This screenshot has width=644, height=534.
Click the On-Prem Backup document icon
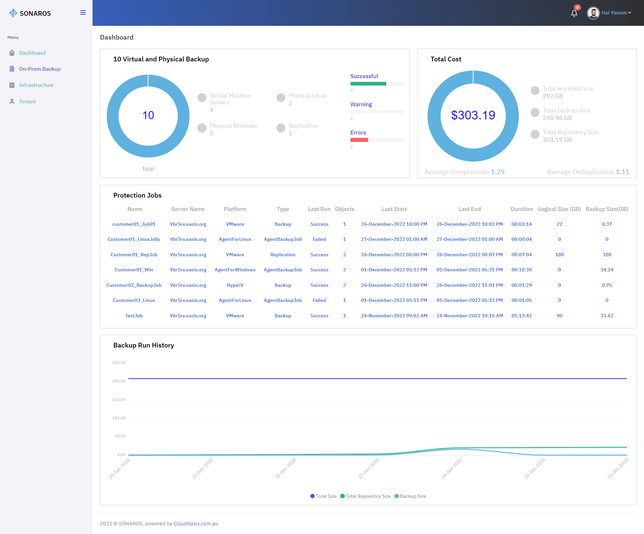click(12, 69)
